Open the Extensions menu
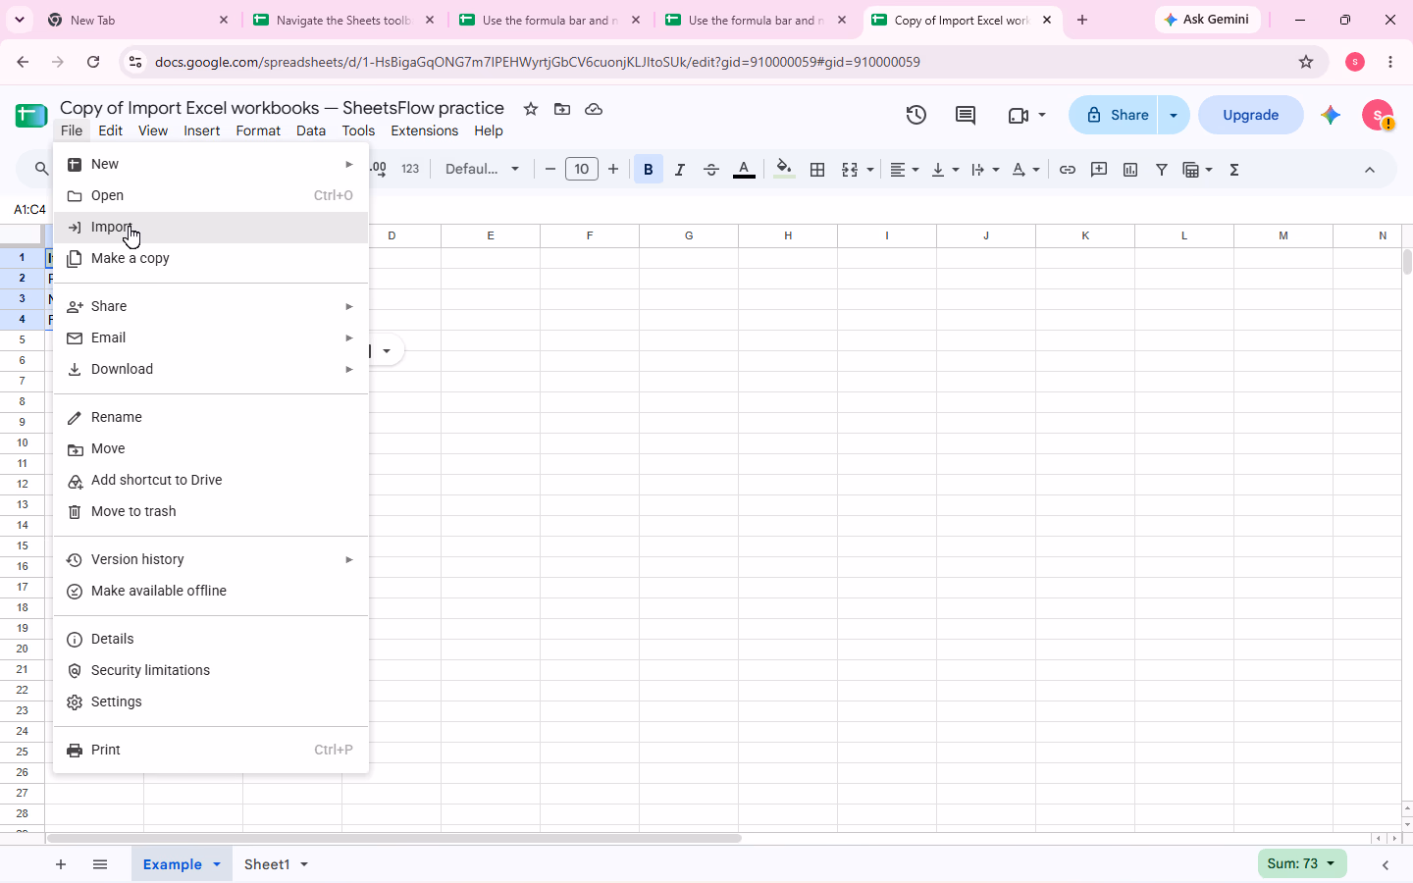 pos(424,130)
